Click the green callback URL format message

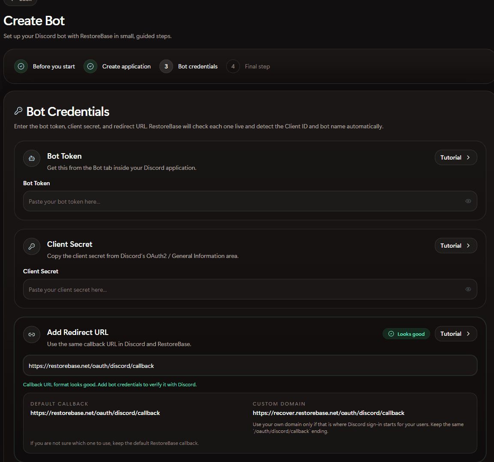click(x=110, y=385)
